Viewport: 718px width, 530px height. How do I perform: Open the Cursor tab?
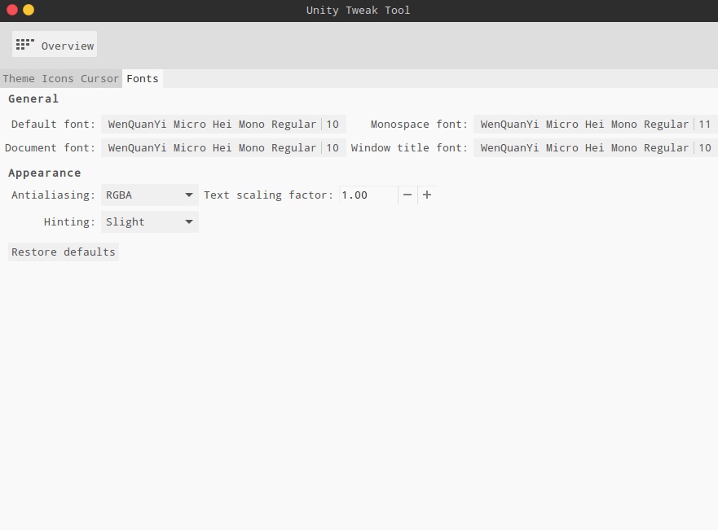pyautogui.click(x=99, y=79)
